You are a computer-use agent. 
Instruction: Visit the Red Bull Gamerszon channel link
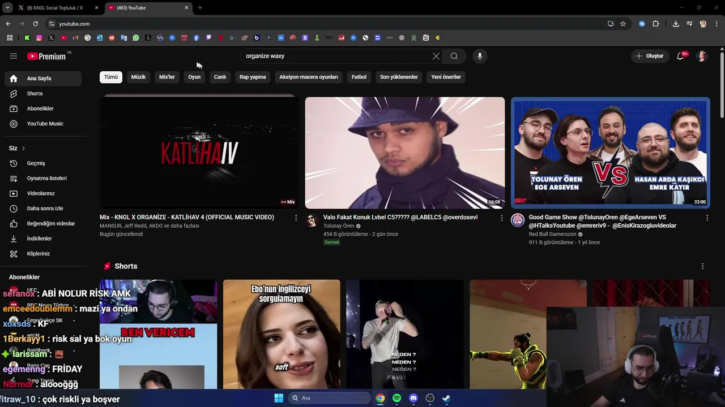[x=552, y=234]
